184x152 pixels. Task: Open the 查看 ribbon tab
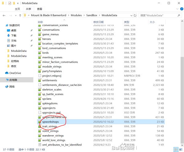pyautogui.click(x=40, y=9)
